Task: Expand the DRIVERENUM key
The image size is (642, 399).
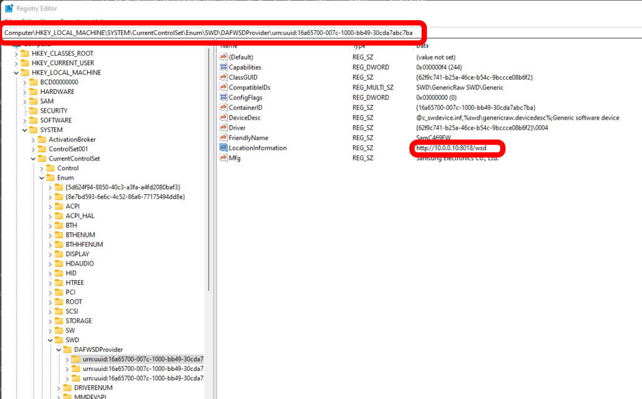Action: click(59, 388)
